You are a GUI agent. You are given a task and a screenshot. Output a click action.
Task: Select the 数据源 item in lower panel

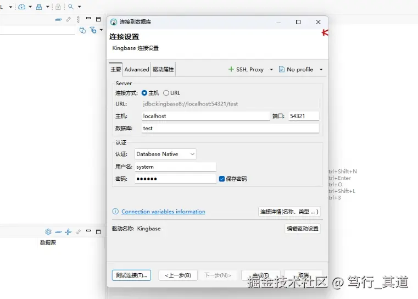tap(48, 242)
